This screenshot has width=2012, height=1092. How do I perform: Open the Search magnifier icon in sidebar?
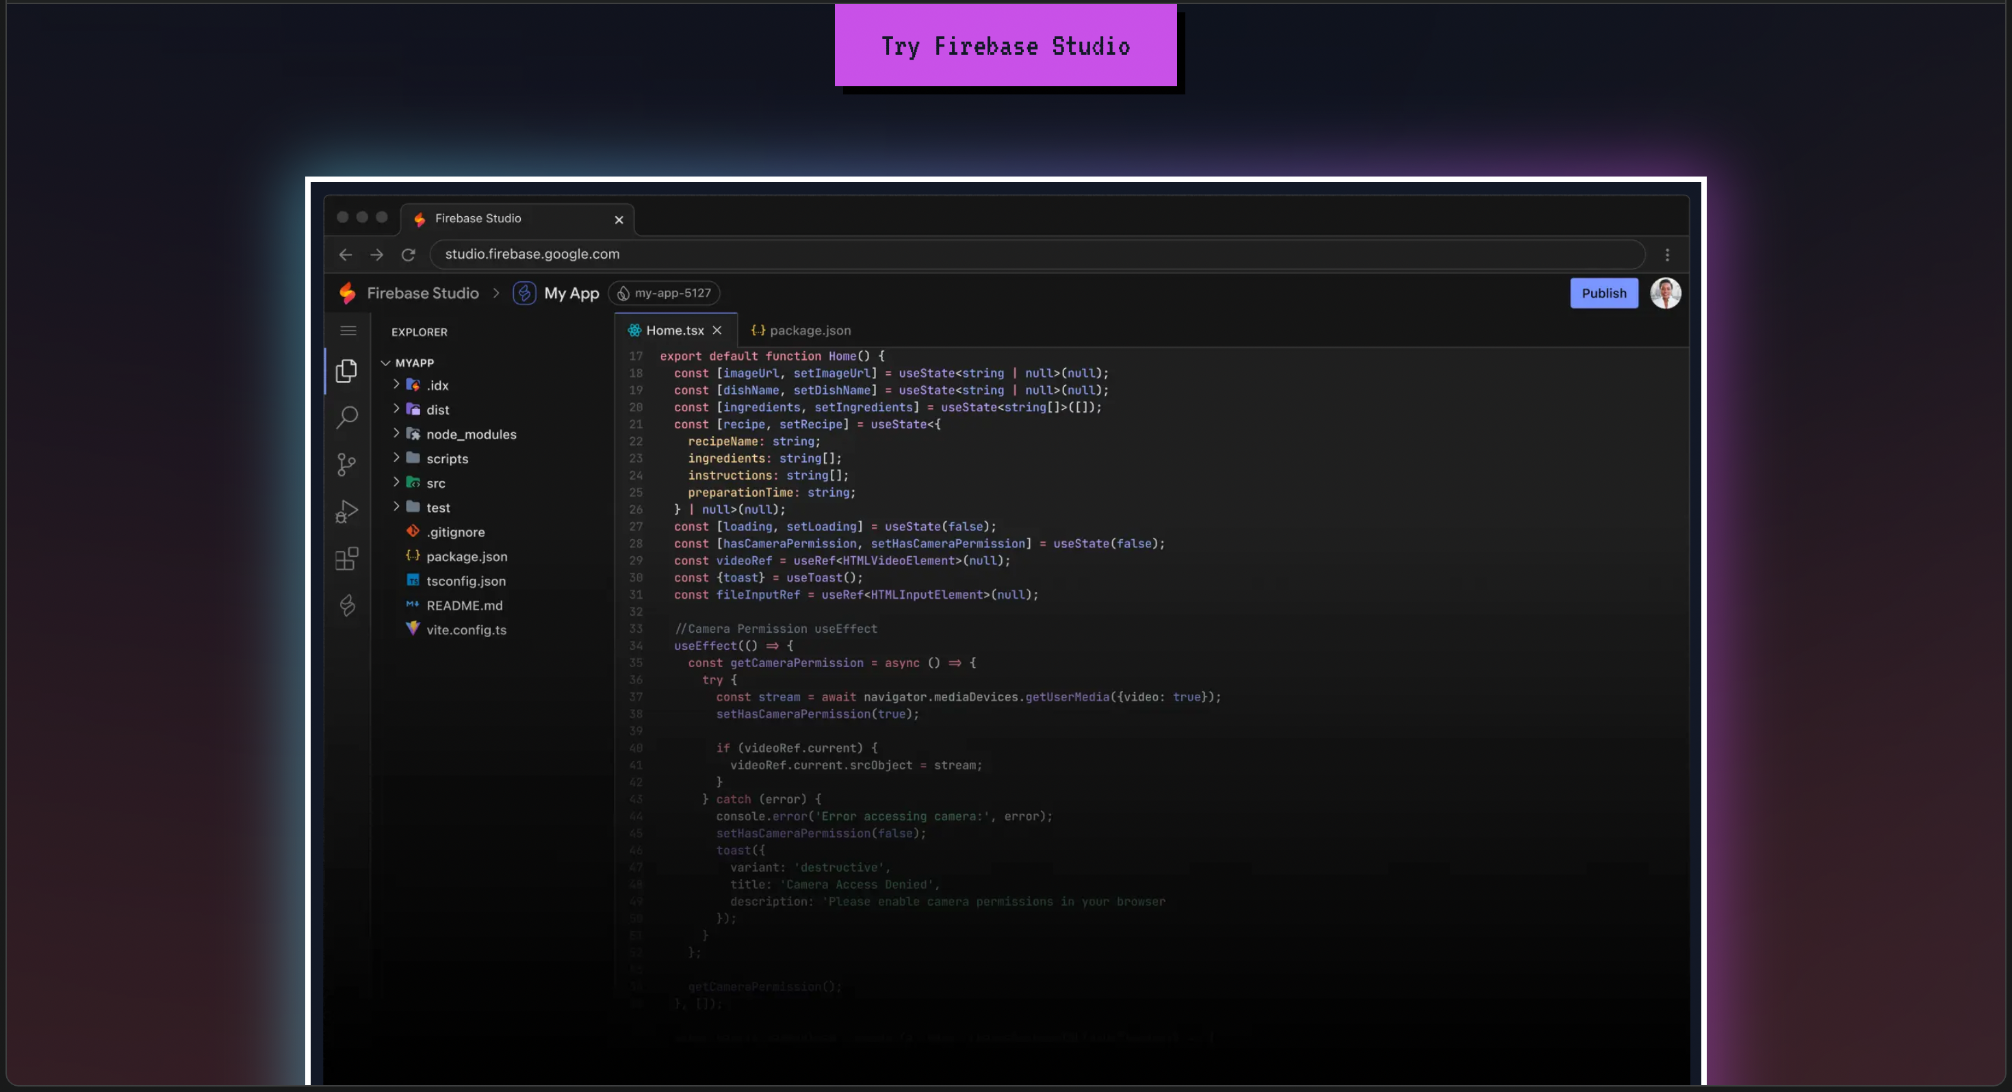point(347,417)
